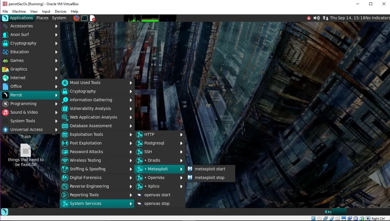Open the VirtualBox Machine menu
This screenshot has height=221, width=390.
19,12
